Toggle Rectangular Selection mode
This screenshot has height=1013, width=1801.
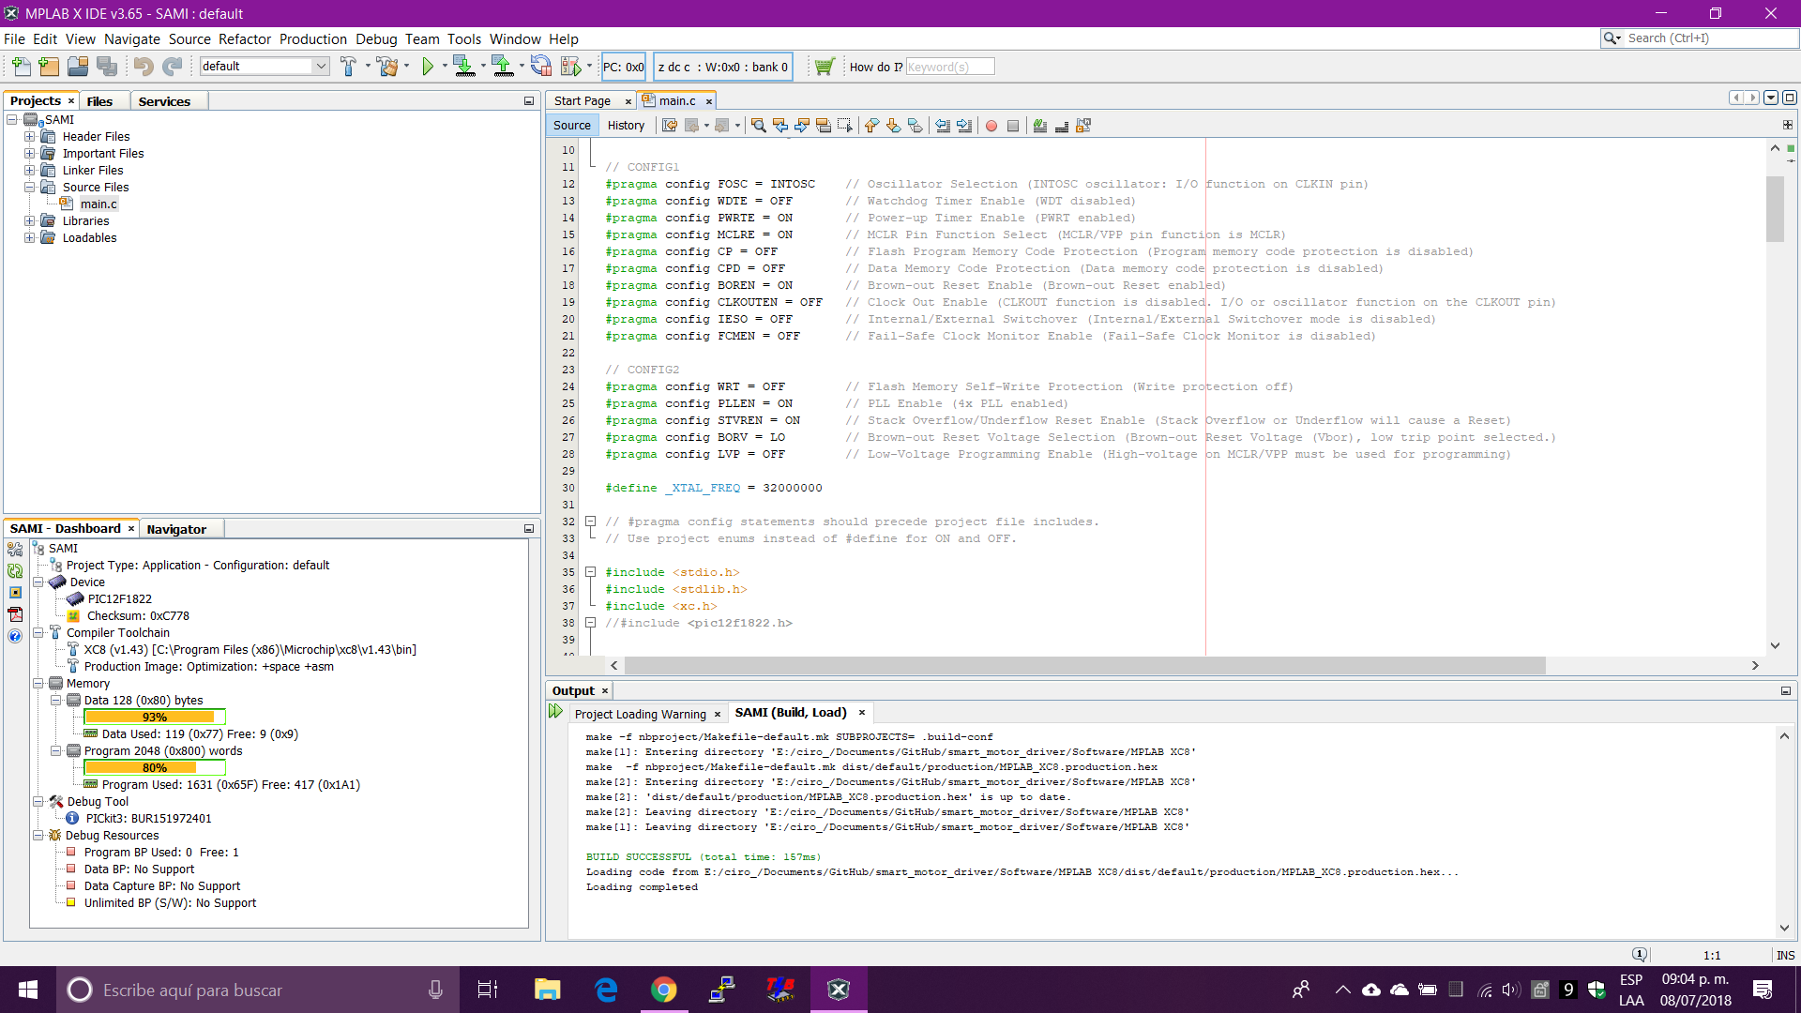click(x=845, y=126)
